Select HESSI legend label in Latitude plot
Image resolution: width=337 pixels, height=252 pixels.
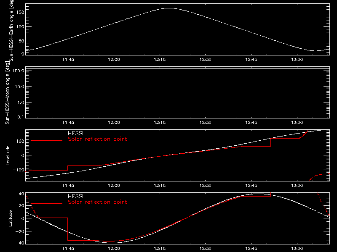pos(75,196)
